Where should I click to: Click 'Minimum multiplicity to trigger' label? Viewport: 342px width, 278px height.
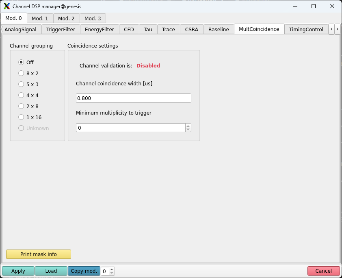point(114,113)
